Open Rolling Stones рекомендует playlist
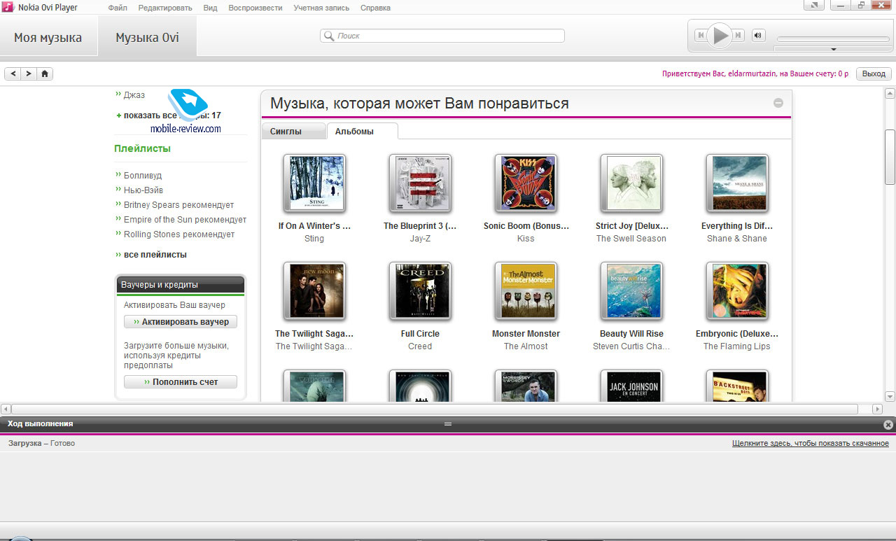896x541 pixels. tap(179, 234)
